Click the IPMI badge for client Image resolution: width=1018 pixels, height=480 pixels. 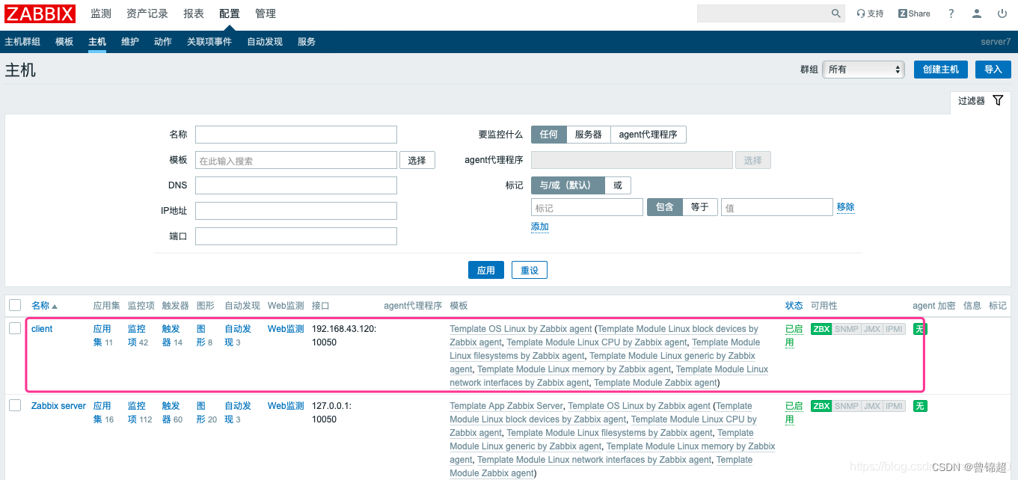(895, 329)
